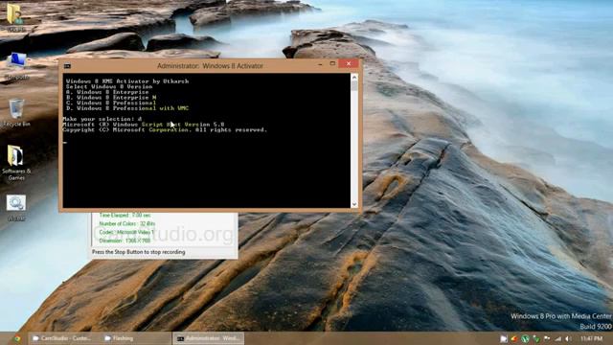Open the Computer desktop icon
This screenshot has width=613, height=345.
pos(16,66)
